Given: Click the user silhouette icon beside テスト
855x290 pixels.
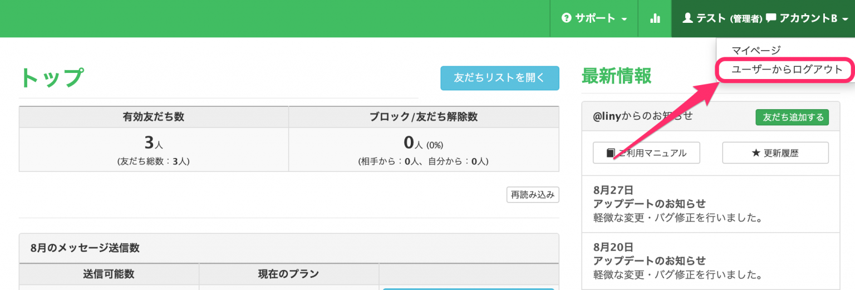Looking at the screenshot, I should point(687,18).
